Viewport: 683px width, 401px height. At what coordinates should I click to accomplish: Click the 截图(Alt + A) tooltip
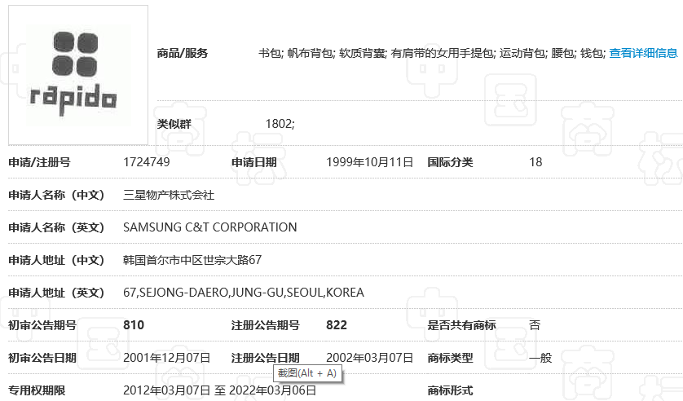point(306,373)
